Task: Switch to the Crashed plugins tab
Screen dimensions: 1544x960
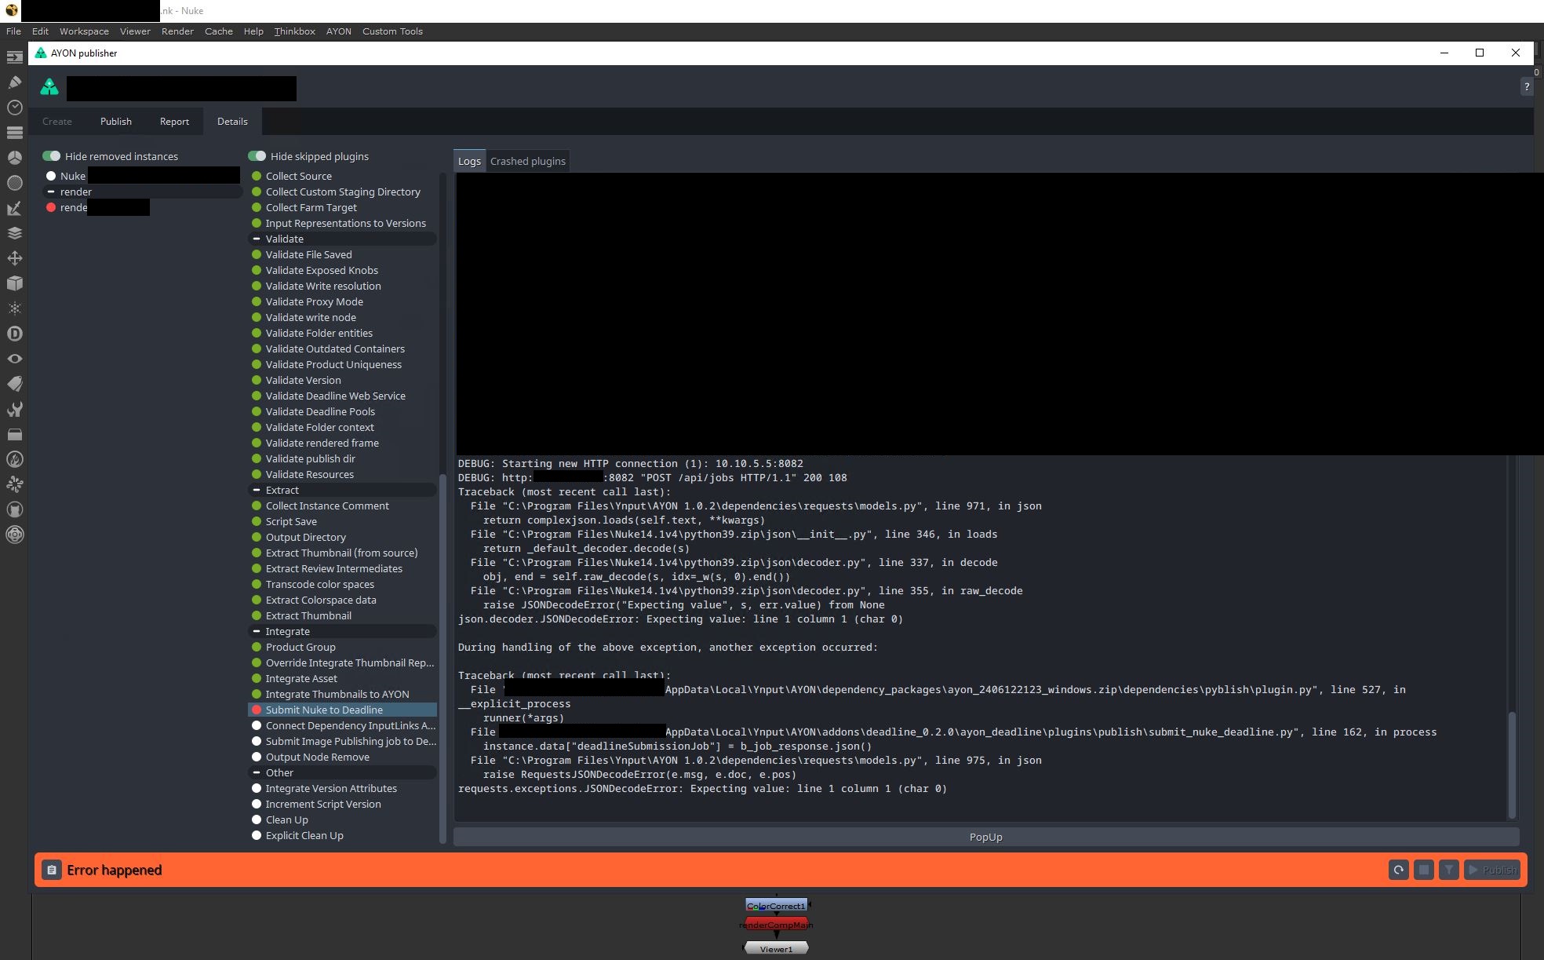Action: click(x=527, y=161)
